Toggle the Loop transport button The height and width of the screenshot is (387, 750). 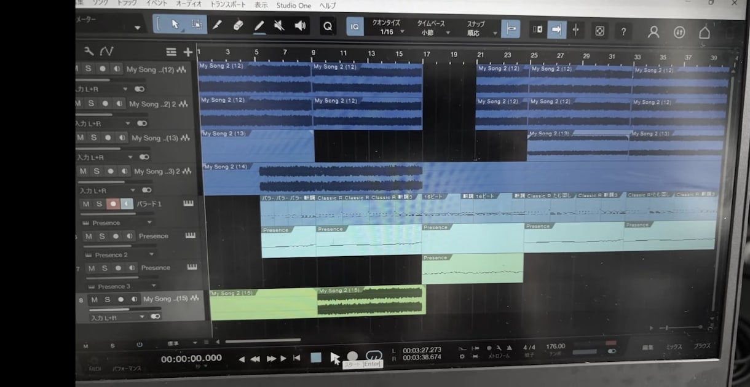point(374,356)
